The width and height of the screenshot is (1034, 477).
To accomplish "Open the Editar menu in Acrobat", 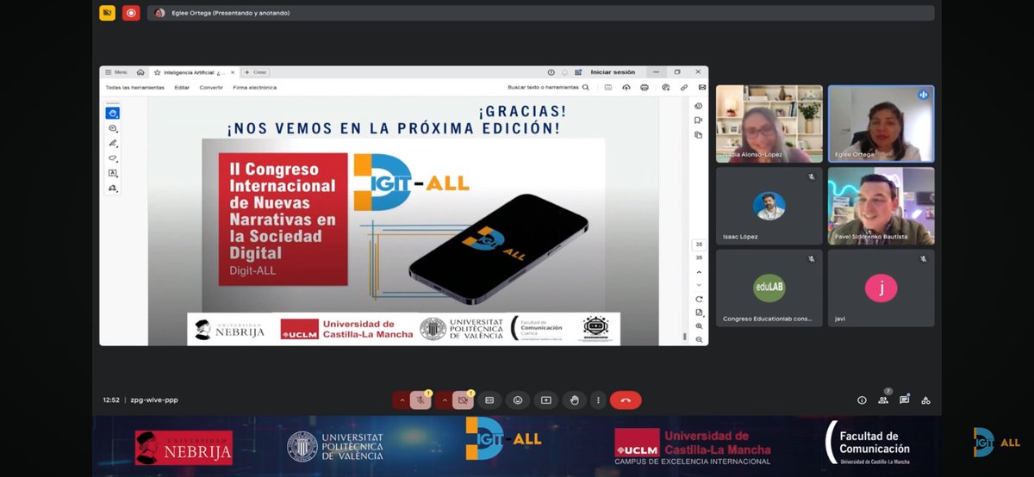I will pos(182,87).
